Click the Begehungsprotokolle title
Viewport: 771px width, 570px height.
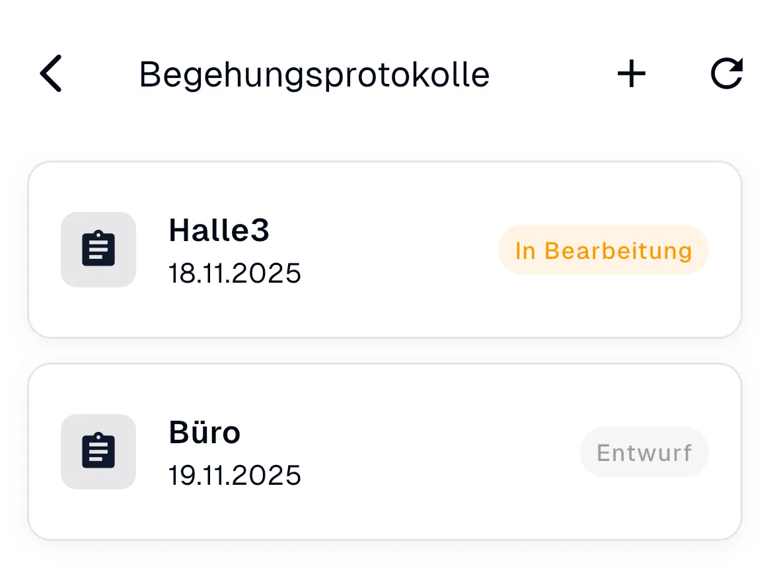point(314,74)
